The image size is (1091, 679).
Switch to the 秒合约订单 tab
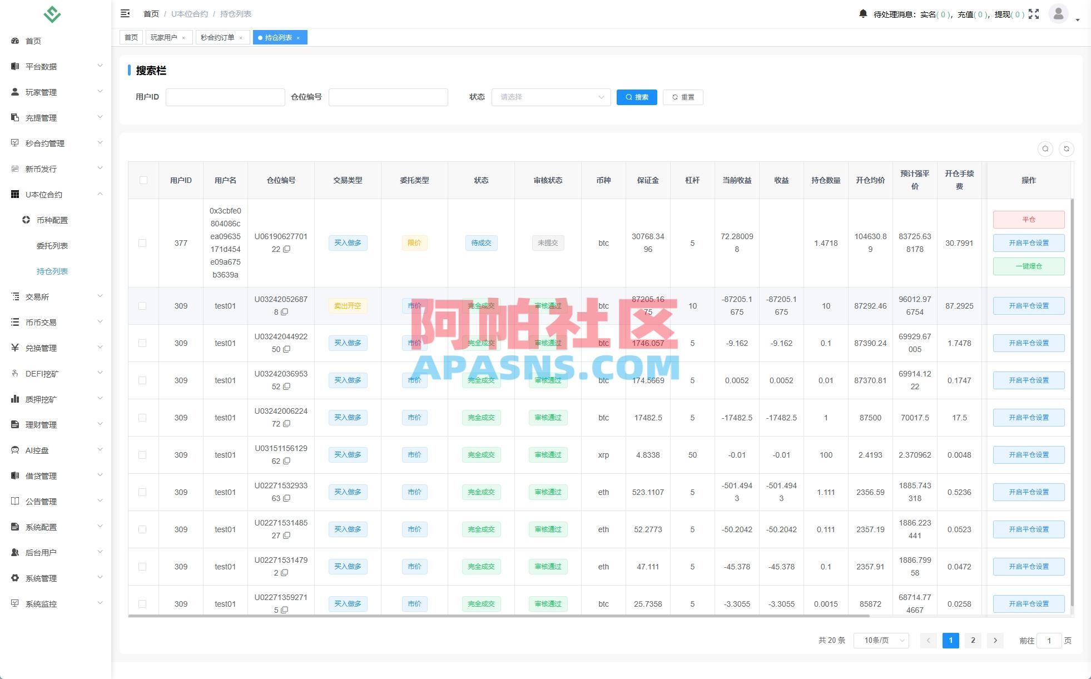pyautogui.click(x=218, y=37)
